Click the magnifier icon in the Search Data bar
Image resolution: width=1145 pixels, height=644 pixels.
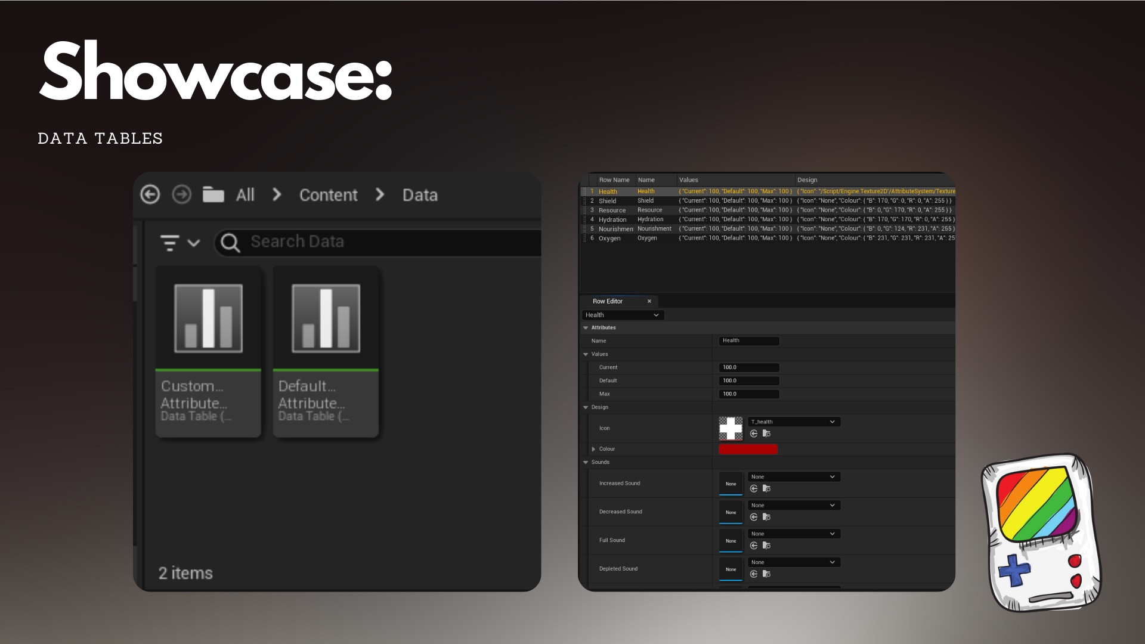[230, 243]
